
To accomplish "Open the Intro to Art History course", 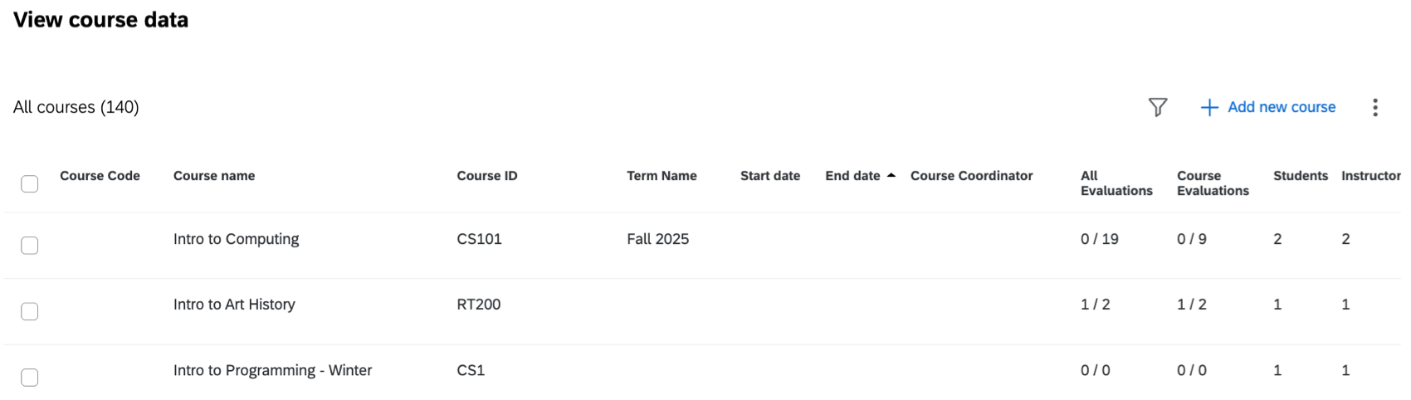I will coord(234,305).
